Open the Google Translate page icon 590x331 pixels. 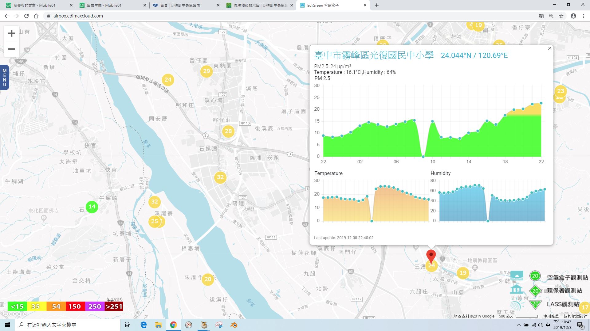pos(541,16)
